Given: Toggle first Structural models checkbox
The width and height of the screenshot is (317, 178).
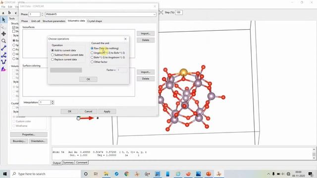Looking at the screenshot, I should pyautogui.click(x=14, y=27).
